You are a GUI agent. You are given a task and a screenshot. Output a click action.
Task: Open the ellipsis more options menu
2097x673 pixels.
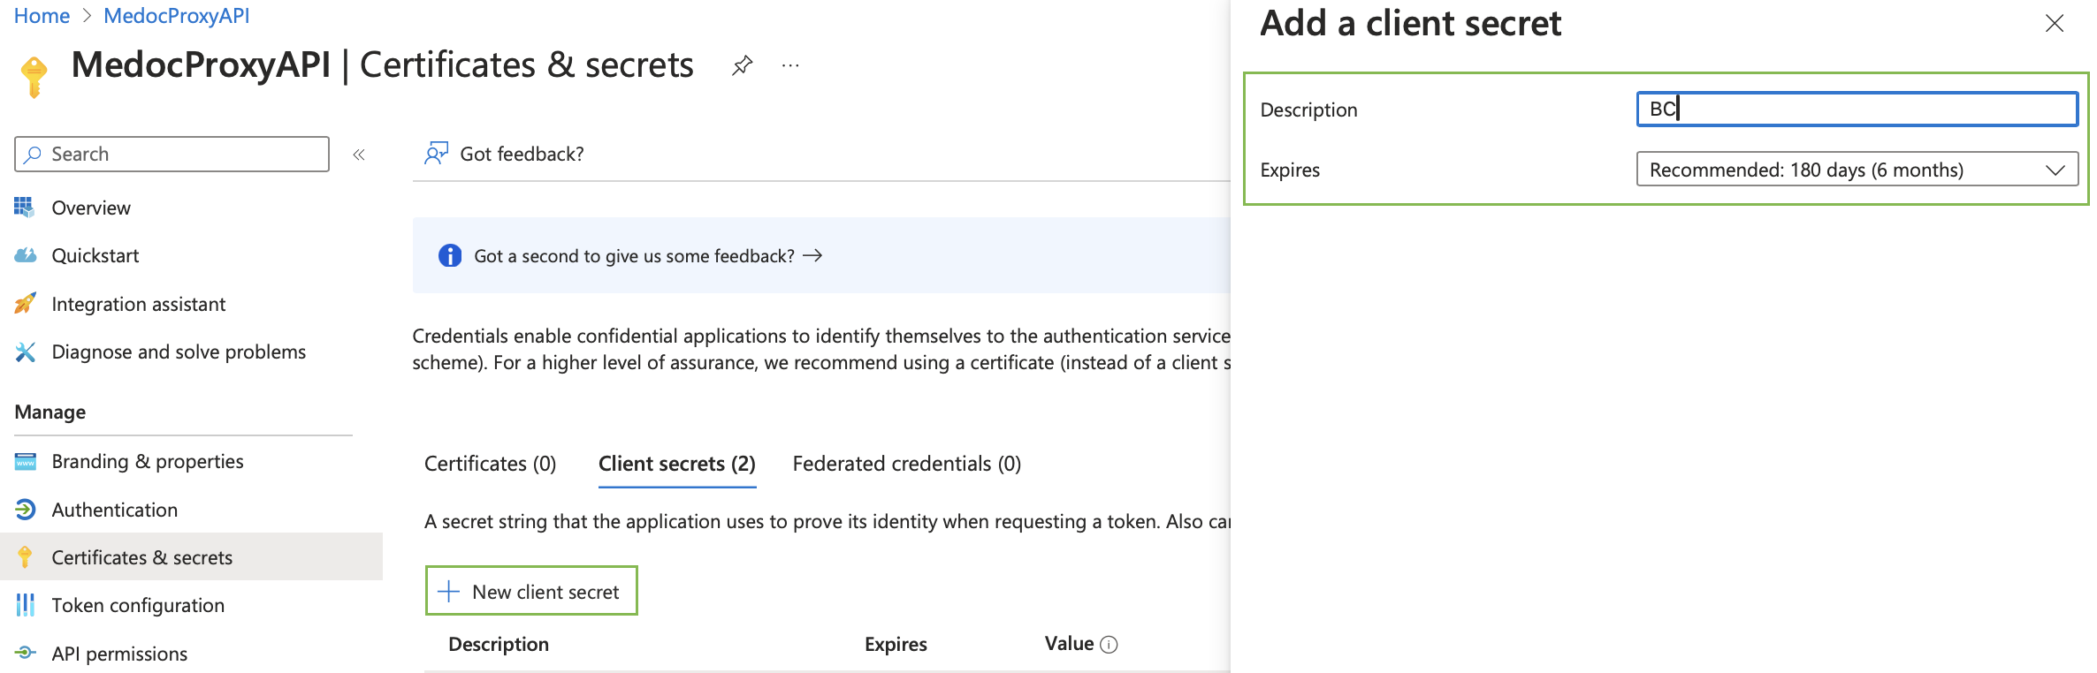point(790,65)
